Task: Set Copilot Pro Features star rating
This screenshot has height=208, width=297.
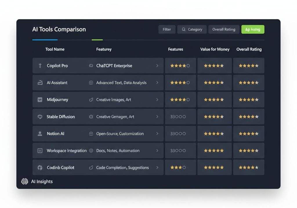Action: (x=180, y=66)
